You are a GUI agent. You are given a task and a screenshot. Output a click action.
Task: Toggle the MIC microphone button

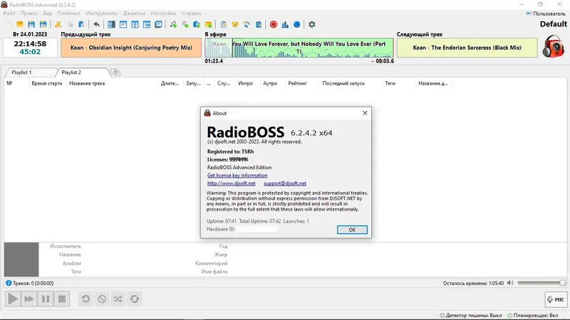[x=556, y=299]
